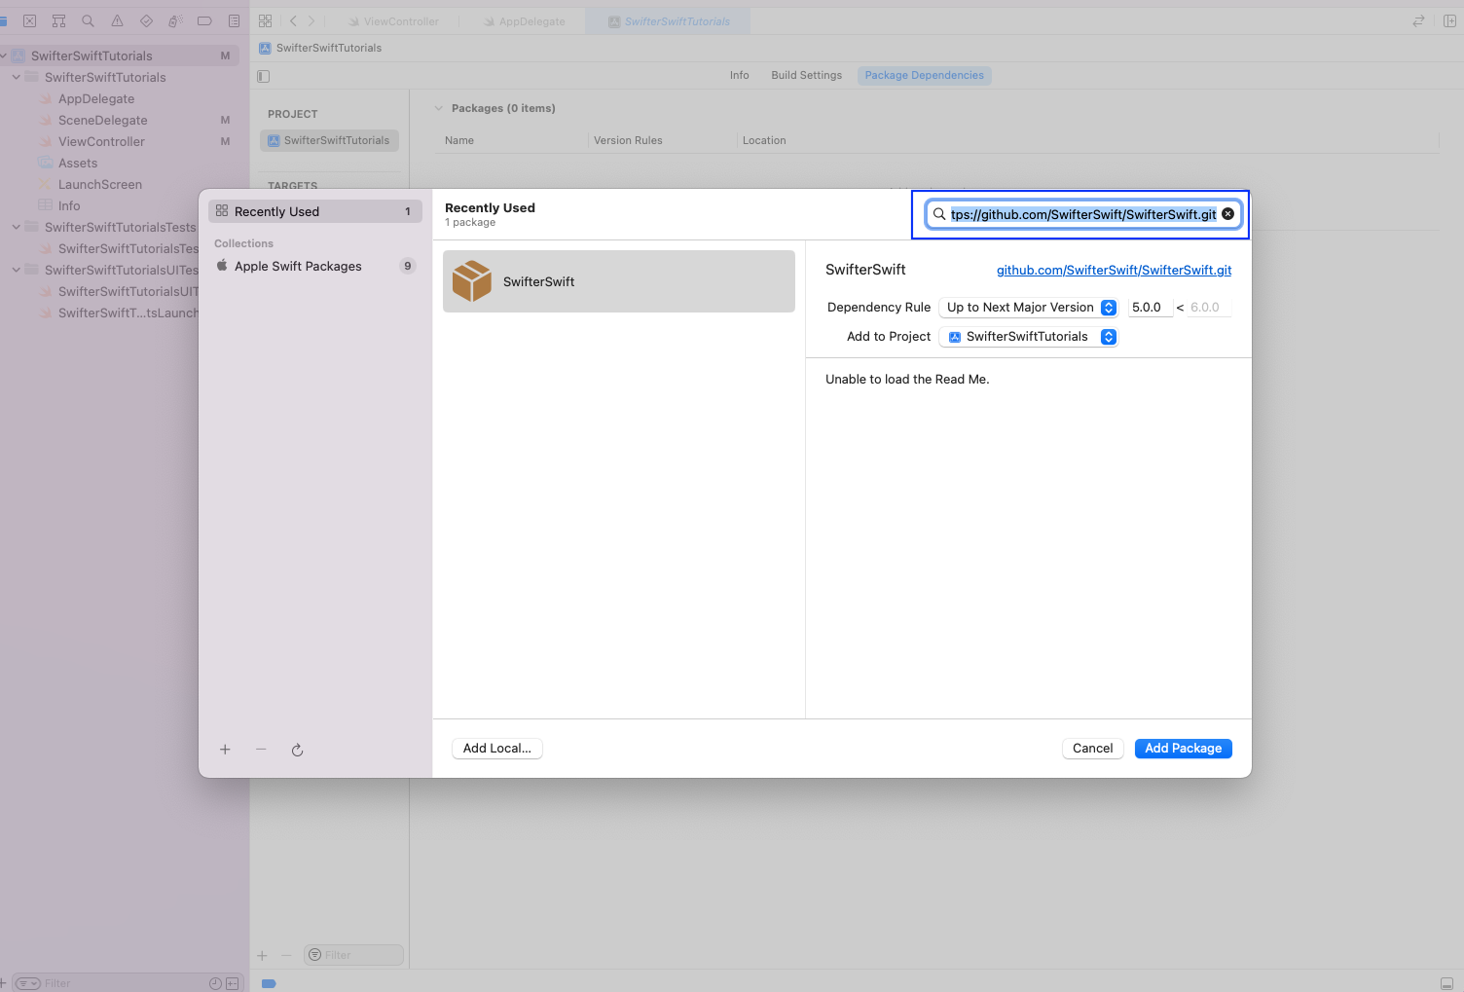Toggle the source control status filter
The image size is (1464, 992).
point(233,984)
